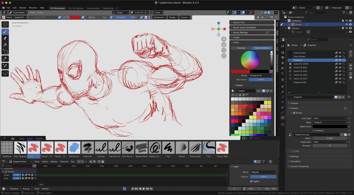Open the Advanced popover in the tool header
Image resolution: width=354 pixels, height=195 pixels.
click(160, 17)
